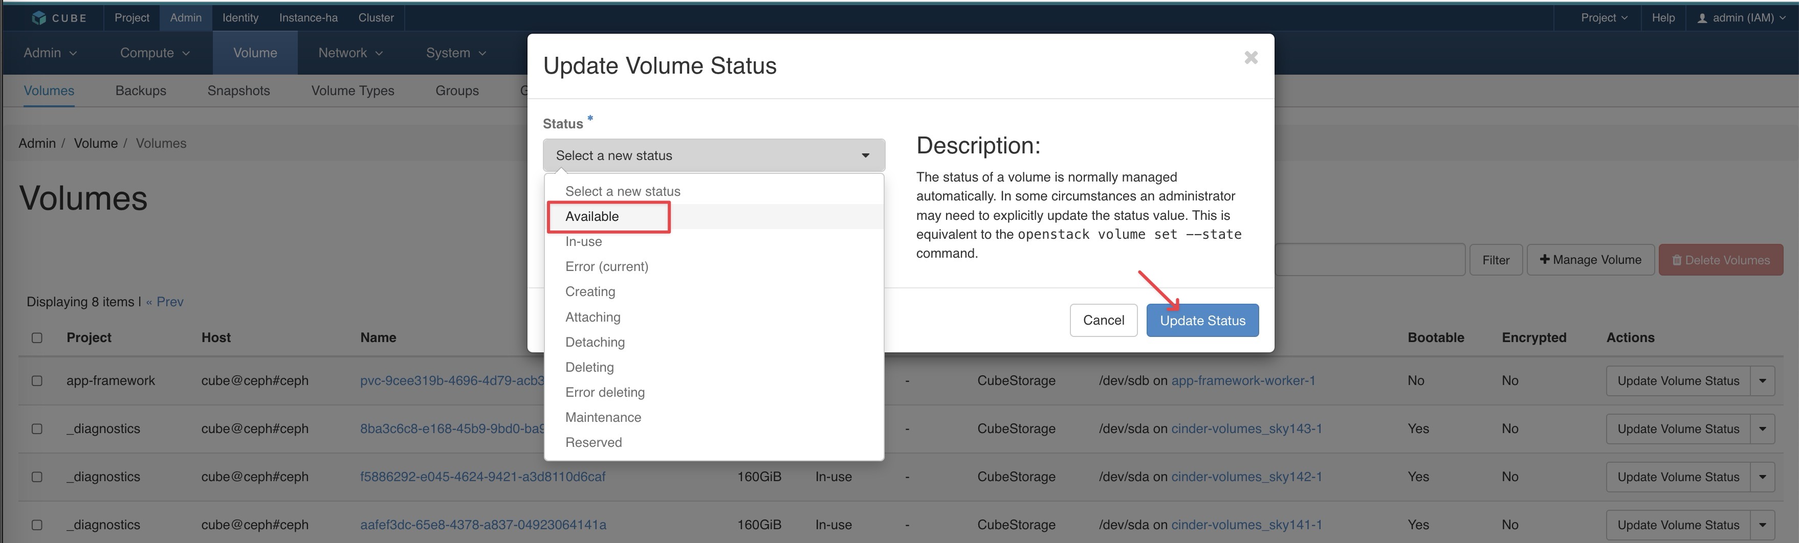Open the cinder-volumes_sky143-1 instance link

1246,429
